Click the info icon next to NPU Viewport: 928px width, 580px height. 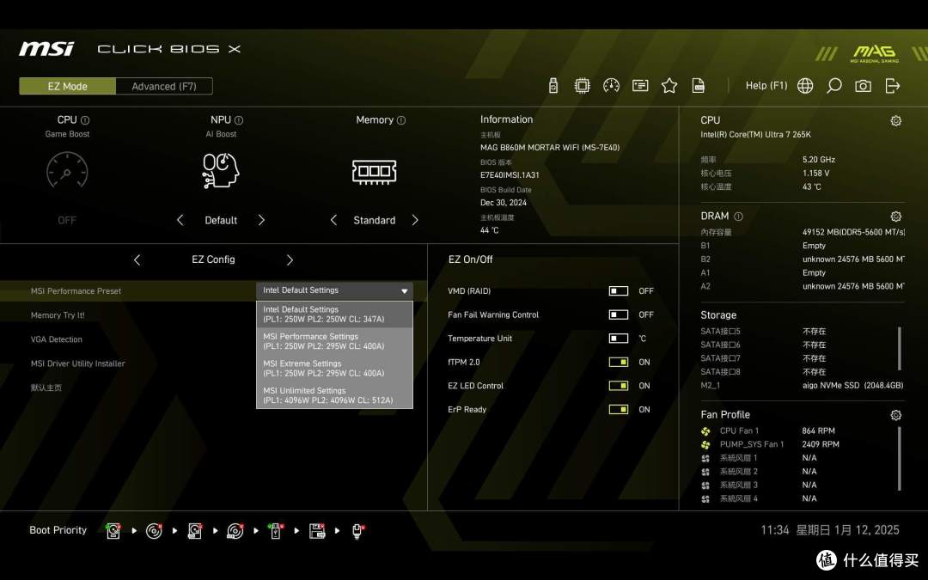click(239, 120)
